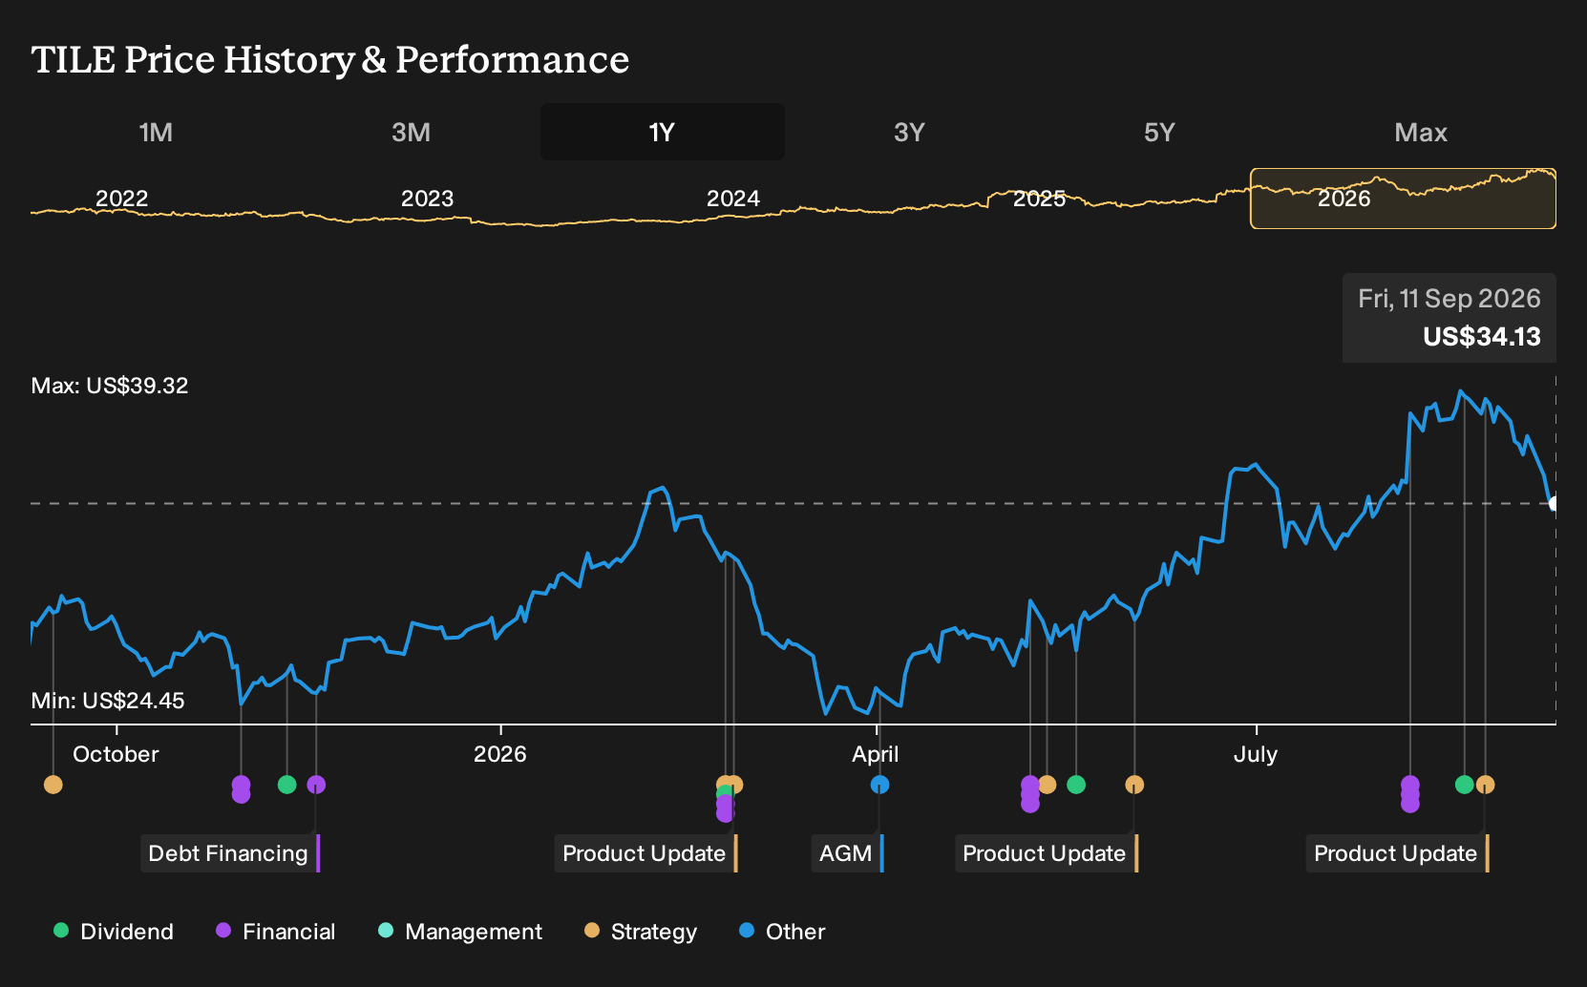Toggle the Dividend legend filter
Viewport: 1587px width, 987px height.
pos(113,932)
